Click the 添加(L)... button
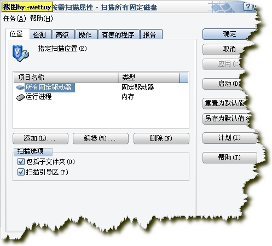This screenshot has width=272, height=246. coord(40,138)
